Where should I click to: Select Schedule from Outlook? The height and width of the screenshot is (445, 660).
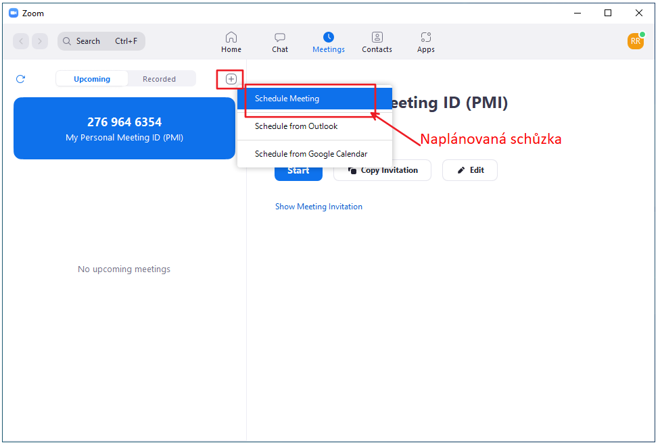pyautogui.click(x=296, y=126)
